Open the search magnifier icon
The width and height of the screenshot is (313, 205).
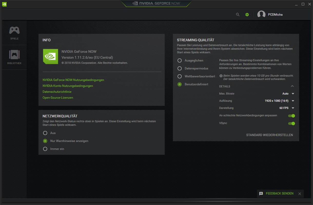click(238, 15)
